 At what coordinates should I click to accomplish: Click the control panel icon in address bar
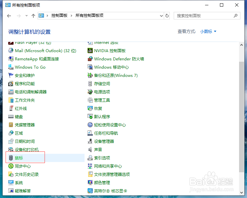coord(41,16)
